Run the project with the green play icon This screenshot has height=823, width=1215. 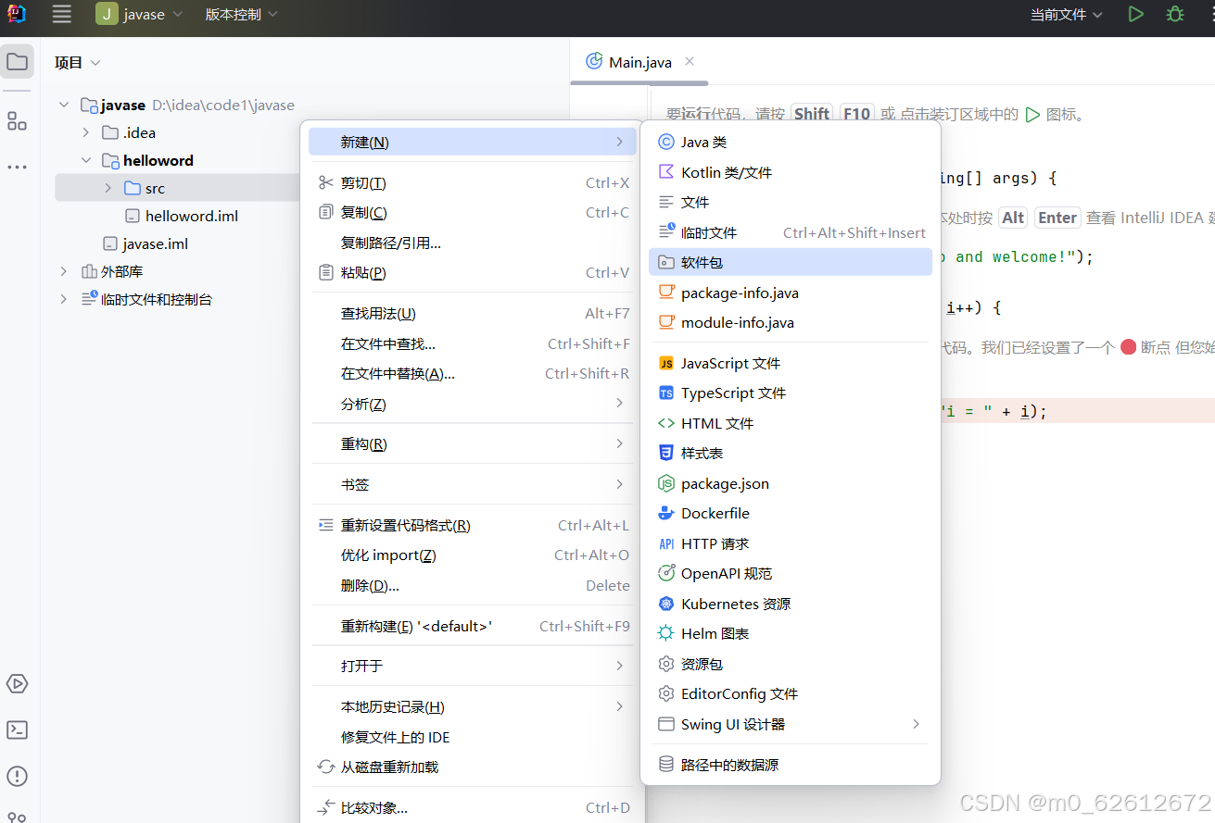click(1136, 14)
